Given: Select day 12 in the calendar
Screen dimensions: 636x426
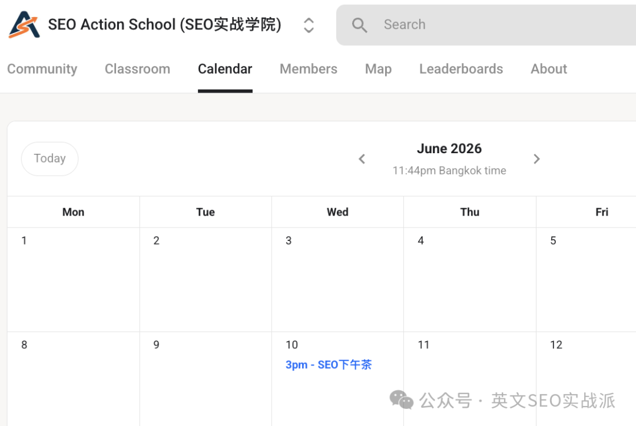Looking at the screenshot, I should pos(556,345).
